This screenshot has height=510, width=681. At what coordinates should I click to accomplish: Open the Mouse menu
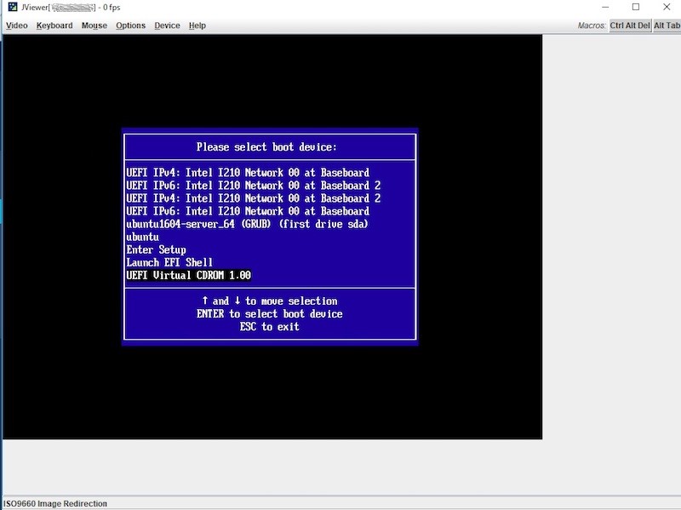coord(94,25)
